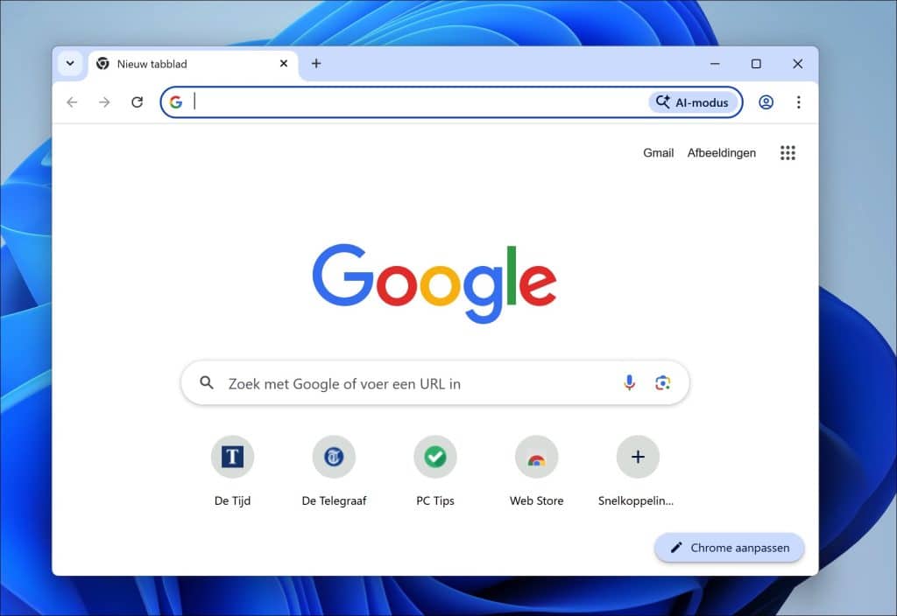The width and height of the screenshot is (897, 616).
Task: Click the Chrome profile icon
Action: pyautogui.click(x=766, y=101)
